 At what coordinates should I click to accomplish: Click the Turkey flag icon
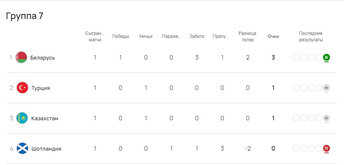22,88
